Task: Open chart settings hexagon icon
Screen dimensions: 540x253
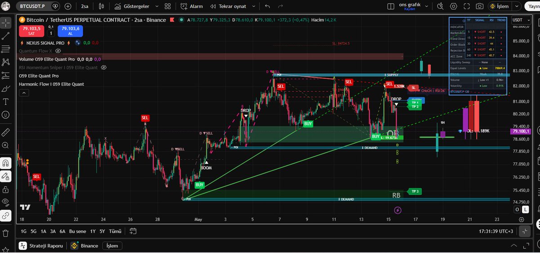Action: pos(454,6)
